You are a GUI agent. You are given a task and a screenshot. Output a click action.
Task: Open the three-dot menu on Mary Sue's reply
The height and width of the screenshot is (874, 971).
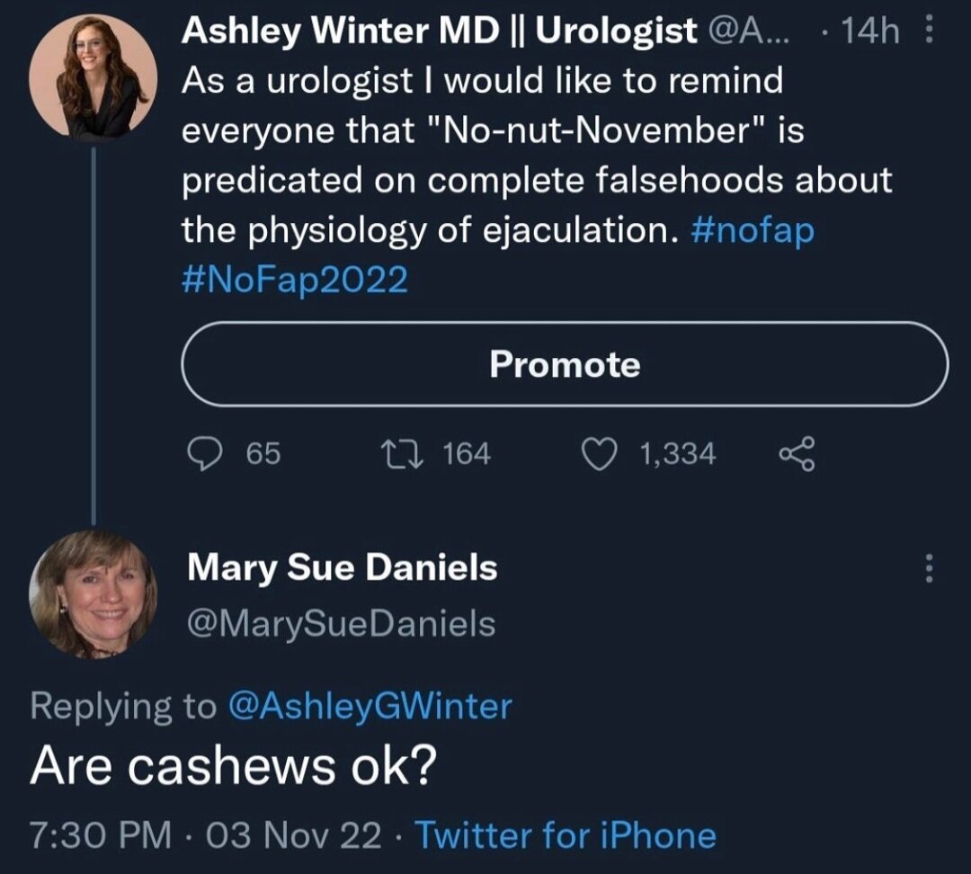click(x=930, y=568)
